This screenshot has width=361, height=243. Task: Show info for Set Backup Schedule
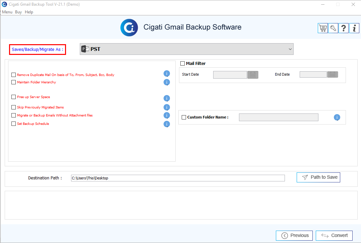click(x=167, y=124)
